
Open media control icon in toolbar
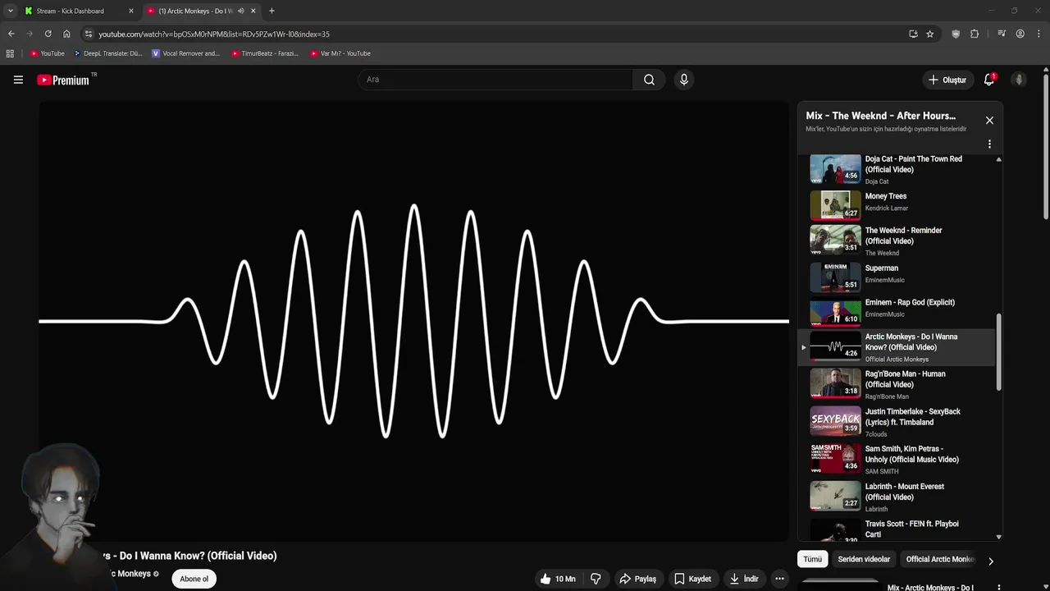click(x=1002, y=34)
